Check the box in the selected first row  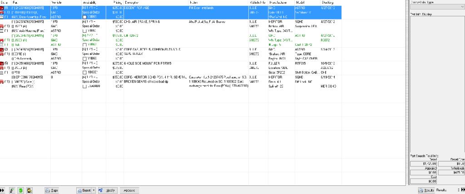(84, 17)
